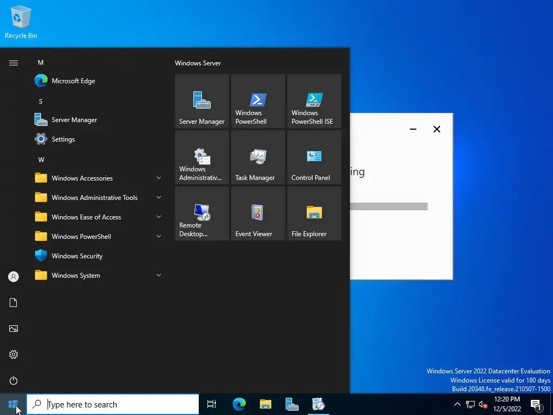Click the letter S section header
This screenshot has width=553, height=415.
(x=41, y=101)
